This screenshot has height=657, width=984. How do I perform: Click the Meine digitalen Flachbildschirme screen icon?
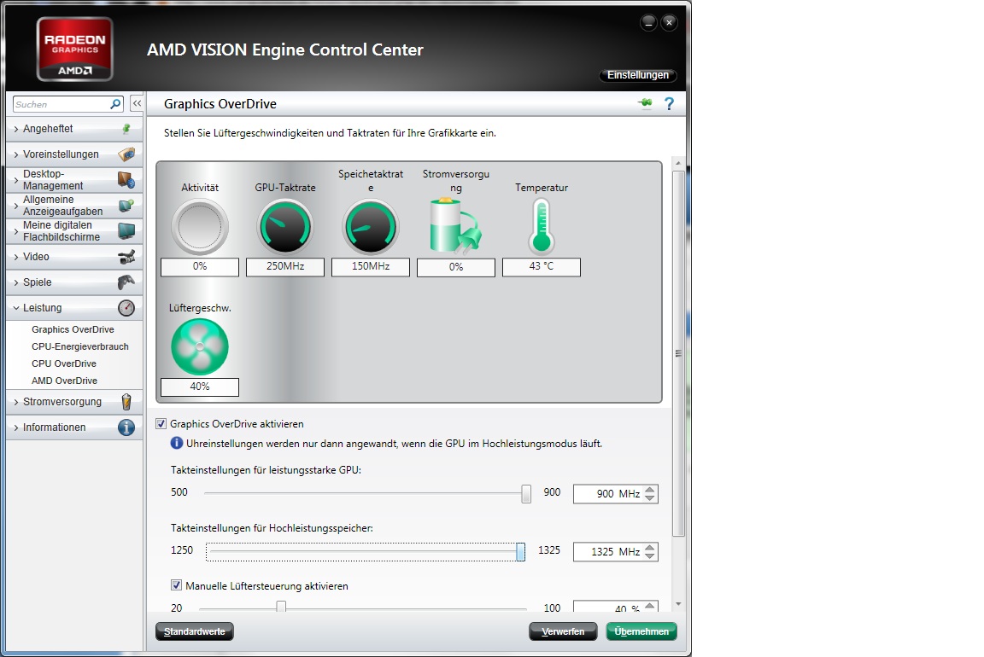tap(126, 230)
